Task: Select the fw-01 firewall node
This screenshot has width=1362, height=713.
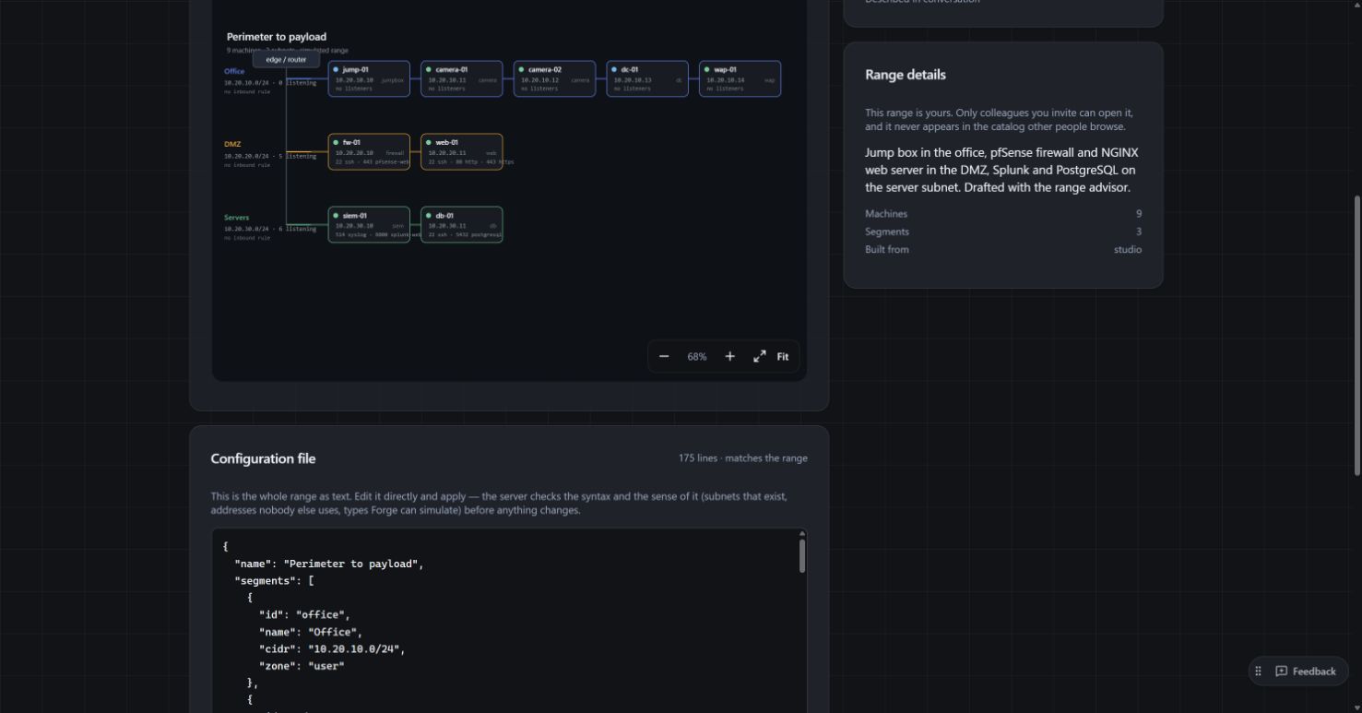Action: tap(369, 152)
